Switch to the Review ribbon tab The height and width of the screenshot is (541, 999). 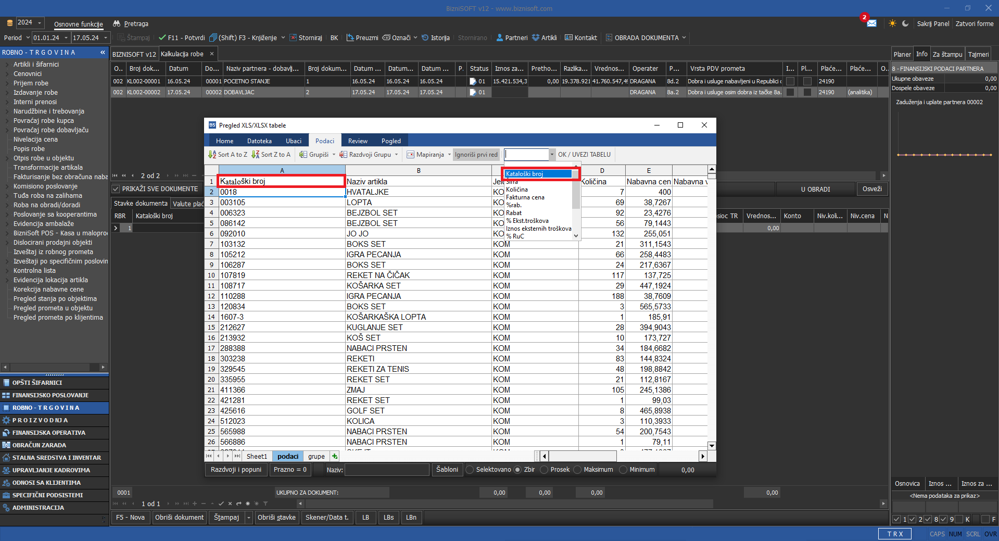tap(358, 141)
